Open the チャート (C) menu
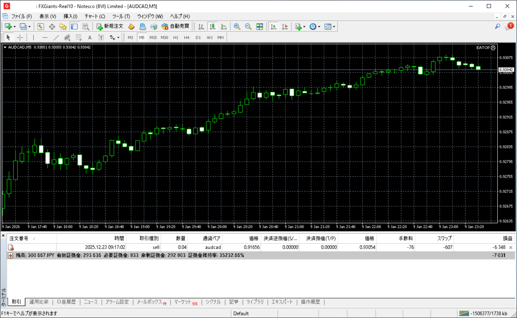 (x=94, y=16)
